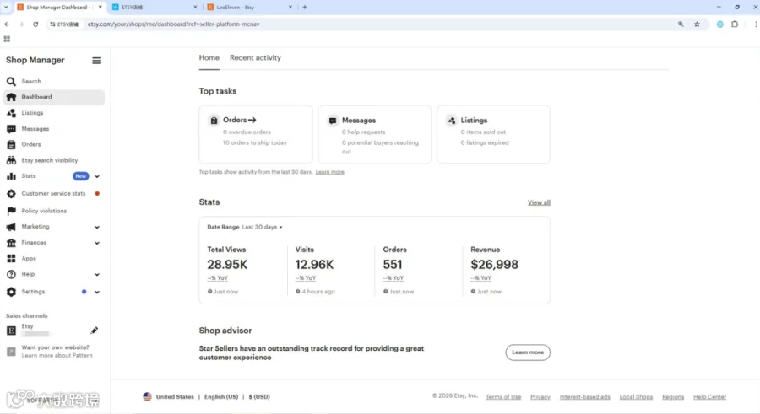Expand the Marketing submenu chevron
This screenshot has height=414, width=760.
tap(97, 227)
